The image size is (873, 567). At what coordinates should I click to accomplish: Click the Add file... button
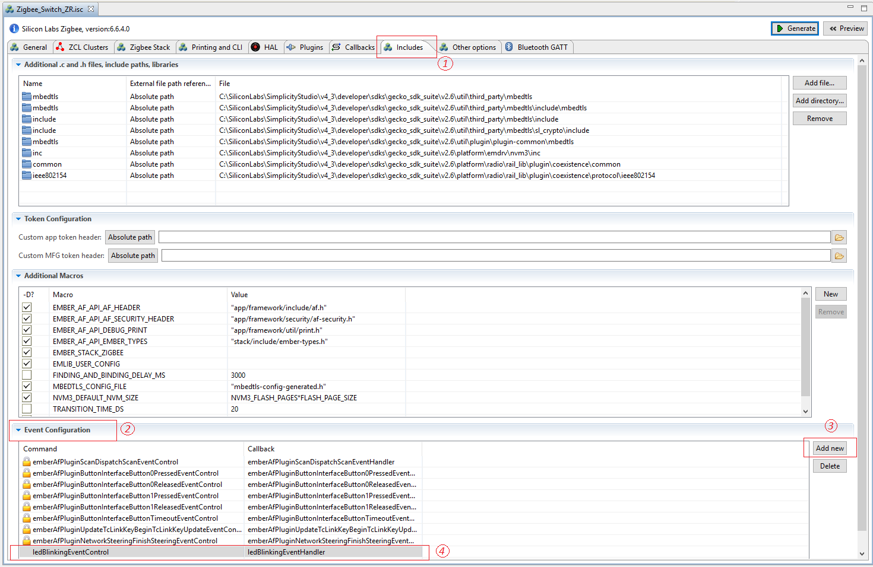click(819, 83)
